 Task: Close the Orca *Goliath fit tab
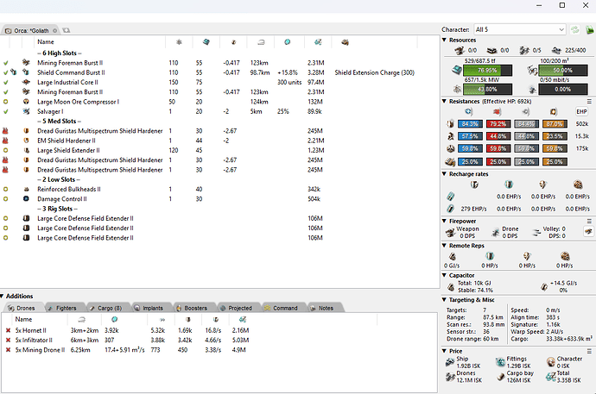[54, 30]
